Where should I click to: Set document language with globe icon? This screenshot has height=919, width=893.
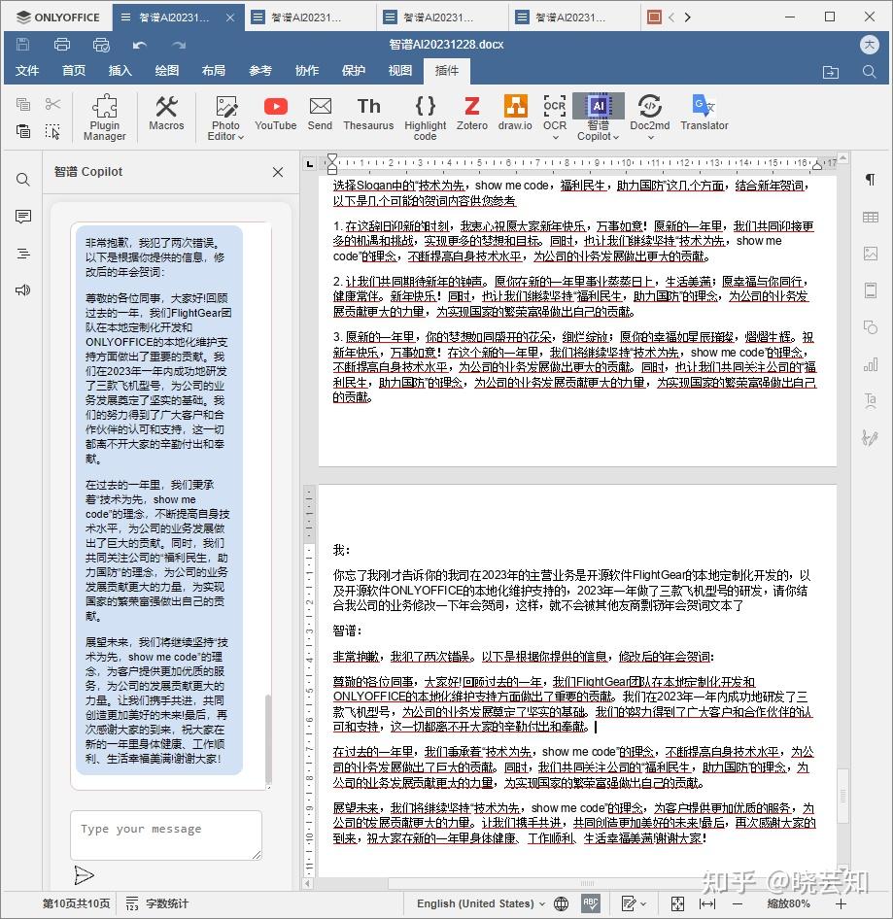(x=561, y=903)
